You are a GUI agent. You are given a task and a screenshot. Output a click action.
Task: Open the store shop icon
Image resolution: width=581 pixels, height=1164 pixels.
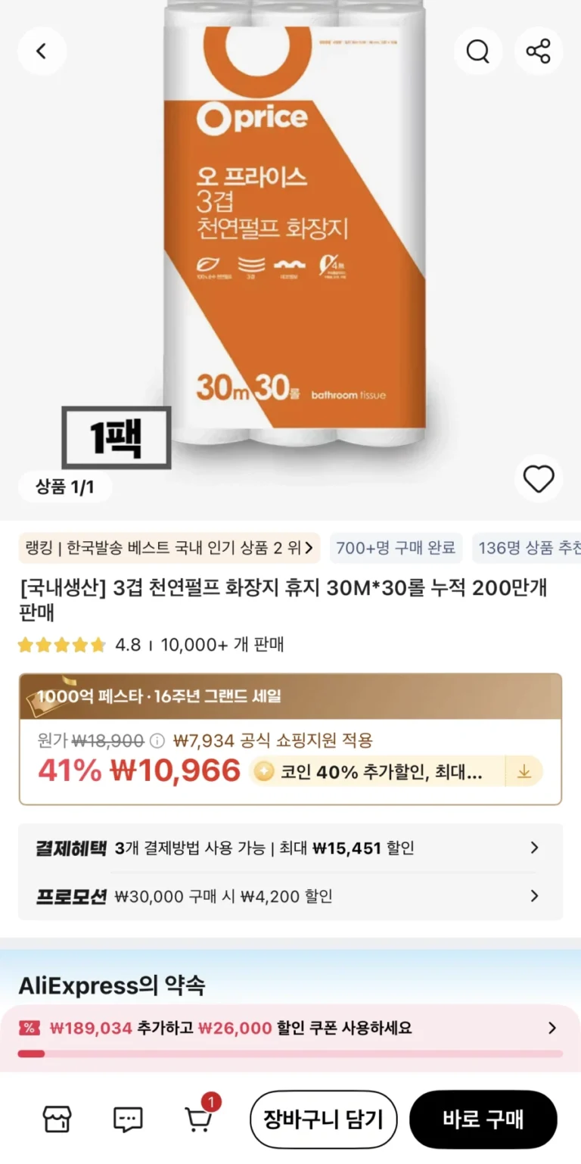pos(57,1119)
